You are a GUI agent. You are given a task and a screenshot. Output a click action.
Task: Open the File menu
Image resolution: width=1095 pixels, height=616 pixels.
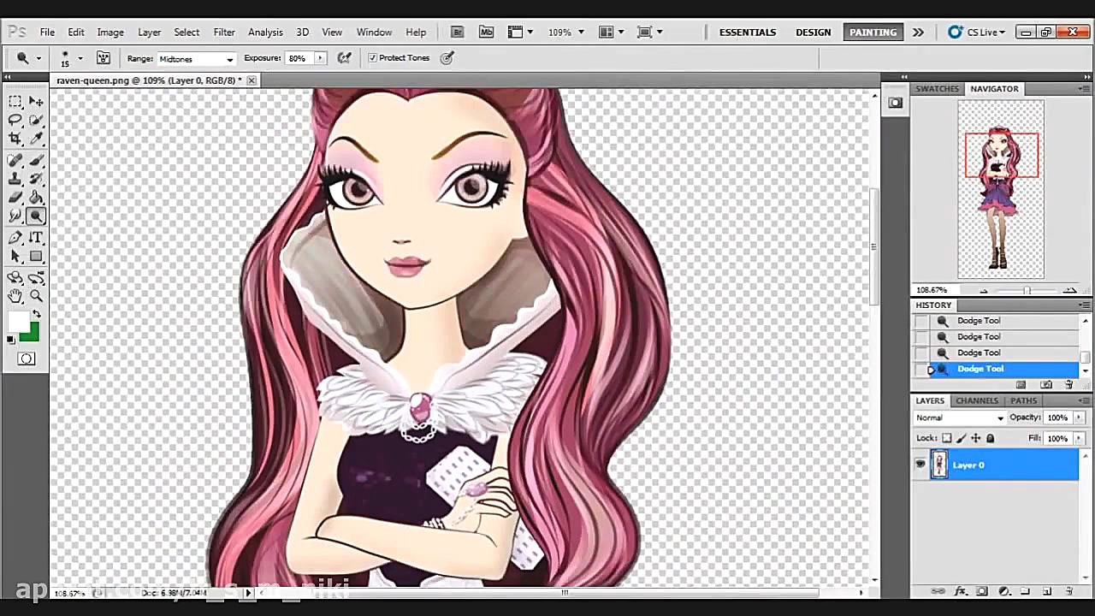coord(47,32)
